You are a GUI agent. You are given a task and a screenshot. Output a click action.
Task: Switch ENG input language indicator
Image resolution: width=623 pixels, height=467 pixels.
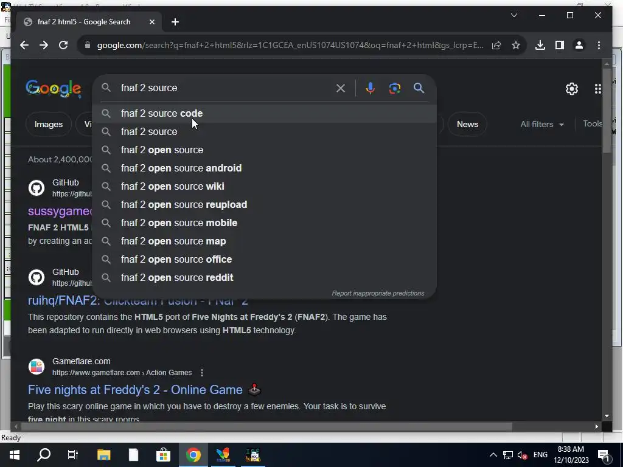[x=540, y=455]
